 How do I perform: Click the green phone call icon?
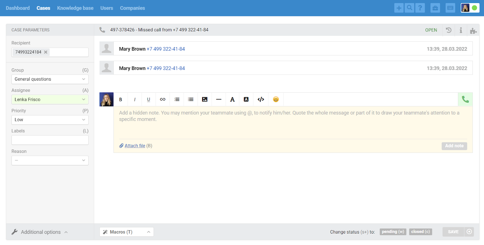(465, 99)
